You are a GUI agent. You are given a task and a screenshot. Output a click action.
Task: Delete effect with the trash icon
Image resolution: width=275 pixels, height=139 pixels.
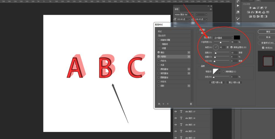[x=191, y=104]
